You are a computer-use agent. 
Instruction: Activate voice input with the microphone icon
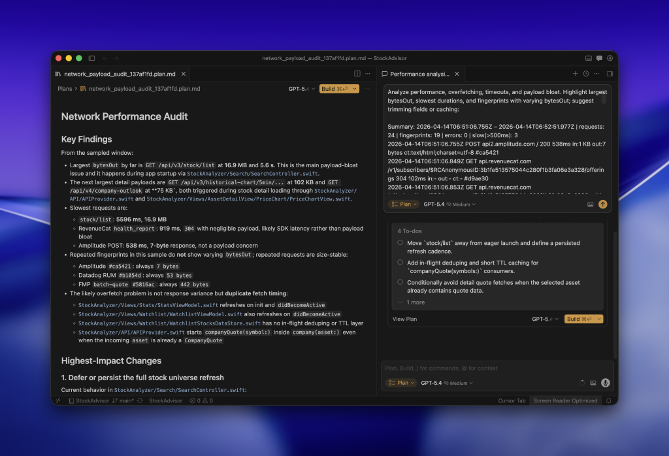604,383
